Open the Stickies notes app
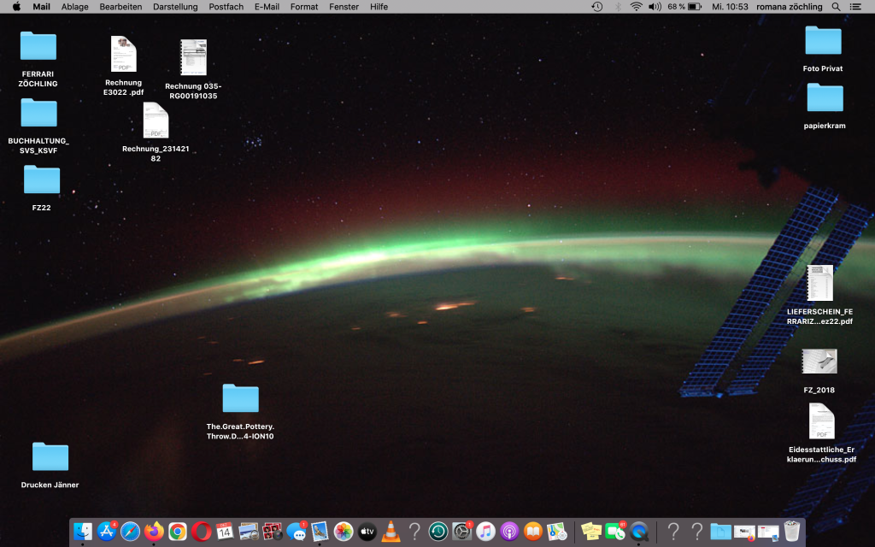The width and height of the screenshot is (875, 547). (x=590, y=532)
